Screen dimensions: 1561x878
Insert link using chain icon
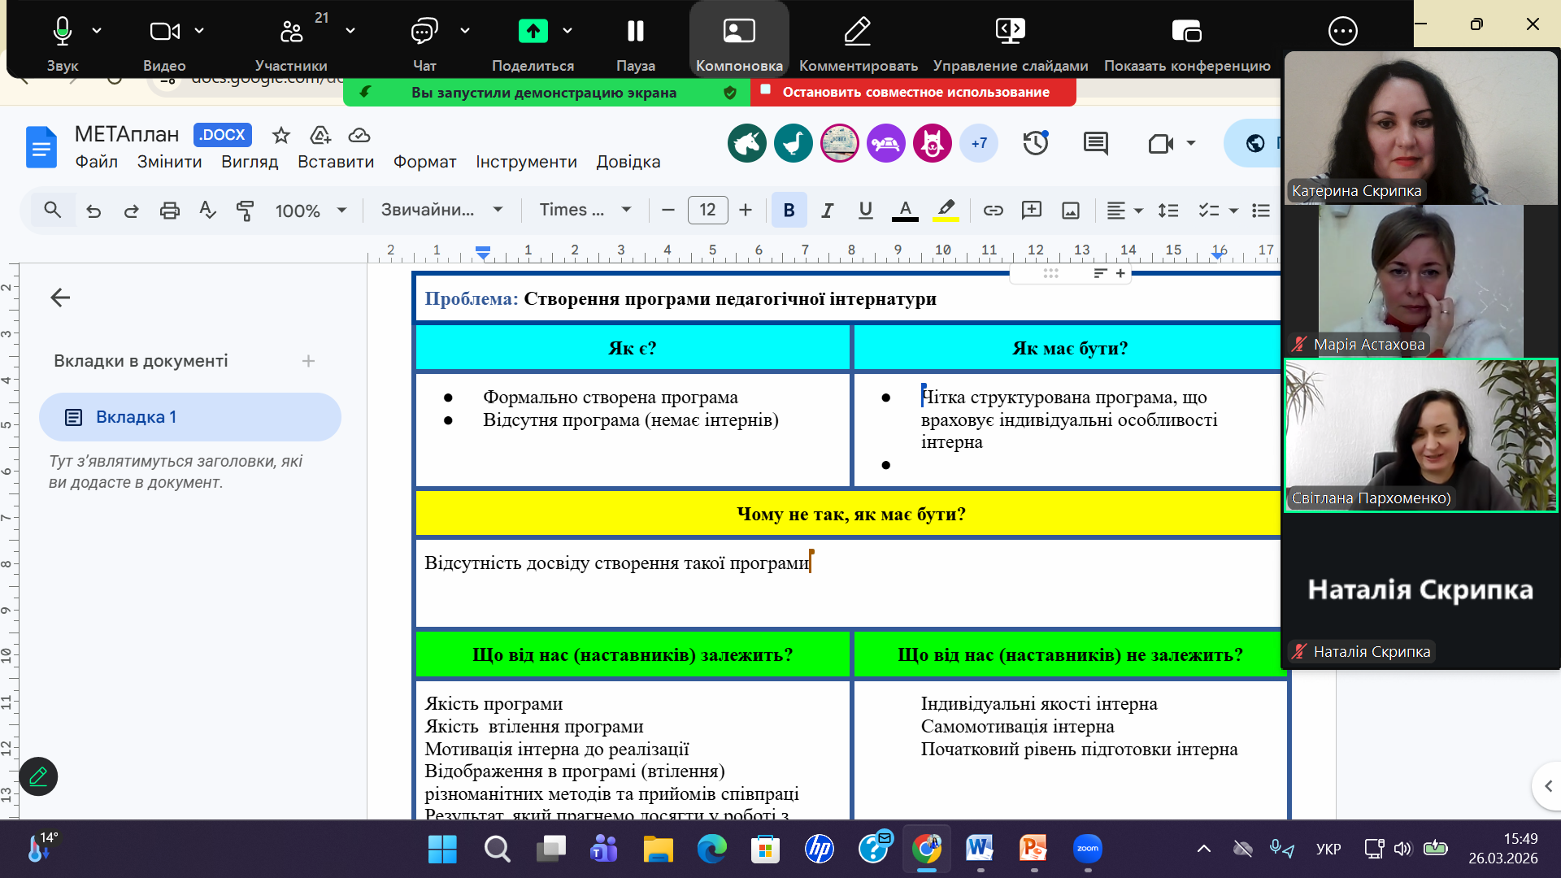[x=993, y=211]
